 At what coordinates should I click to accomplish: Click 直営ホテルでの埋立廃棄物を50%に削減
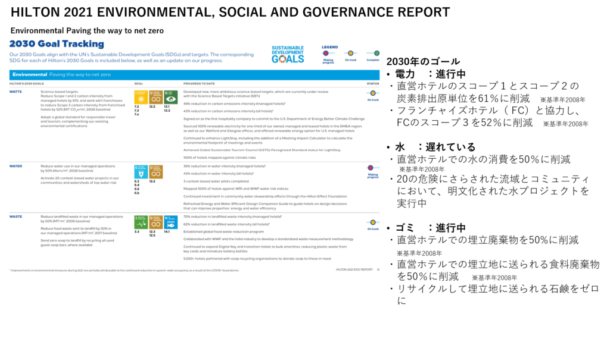pos(488,240)
